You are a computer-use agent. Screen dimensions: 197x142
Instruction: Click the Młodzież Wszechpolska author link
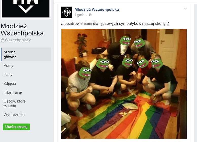[x=97, y=10]
